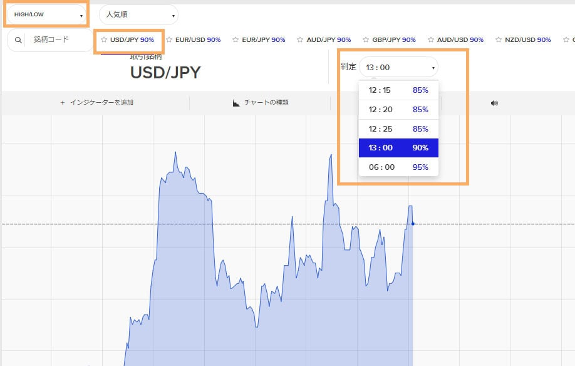
Task: Click the plus icon beside インジケーターを追加
Action: coord(63,103)
